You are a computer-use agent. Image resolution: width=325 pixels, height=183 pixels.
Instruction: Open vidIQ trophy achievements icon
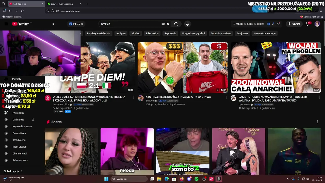278,24
